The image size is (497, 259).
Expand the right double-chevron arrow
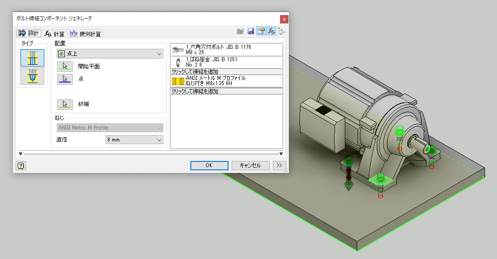[281, 153]
